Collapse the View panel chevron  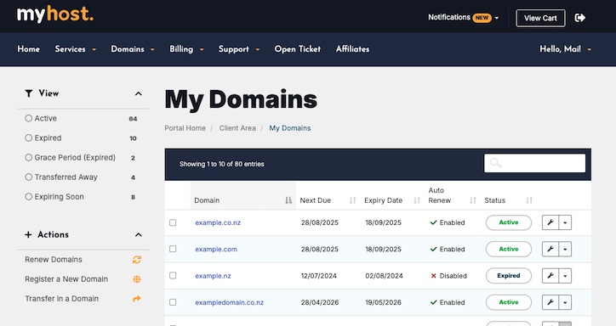point(139,93)
